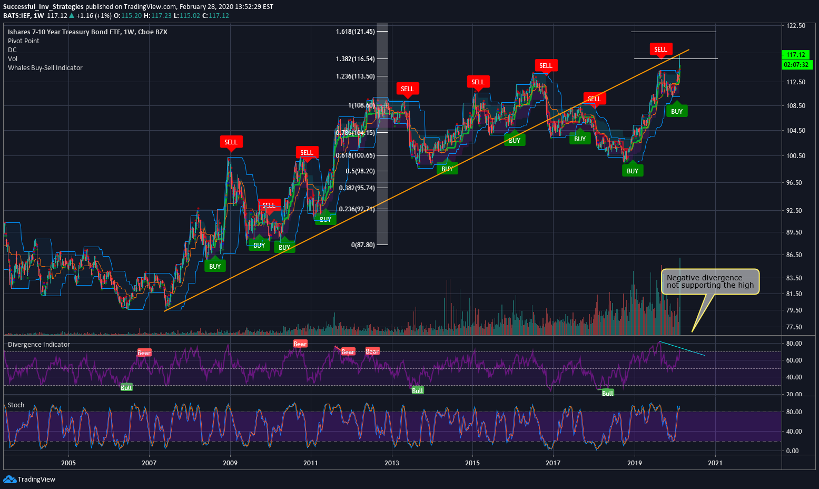The width and height of the screenshot is (819, 489).
Task: Select the Stoch pane title
Action: pyautogui.click(x=16, y=405)
